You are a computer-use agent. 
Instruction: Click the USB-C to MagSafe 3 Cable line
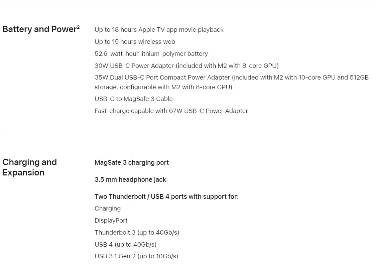coord(134,99)
